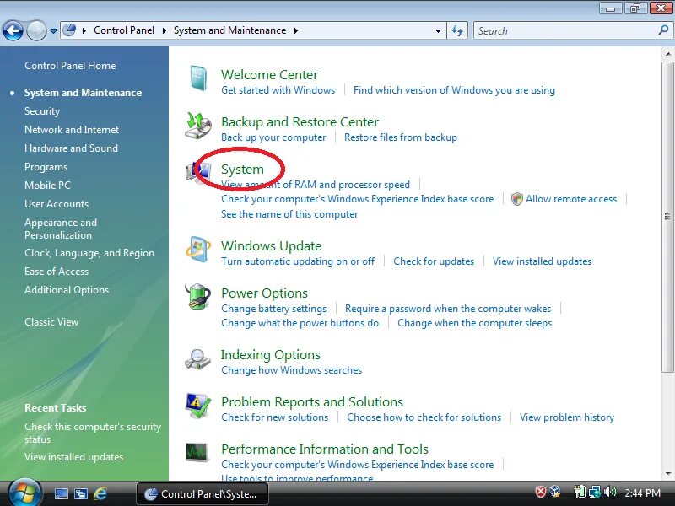This screenshot has height=506, width=675.
Task: Click the Change battery settings link
Action: (x=274, y=309)
